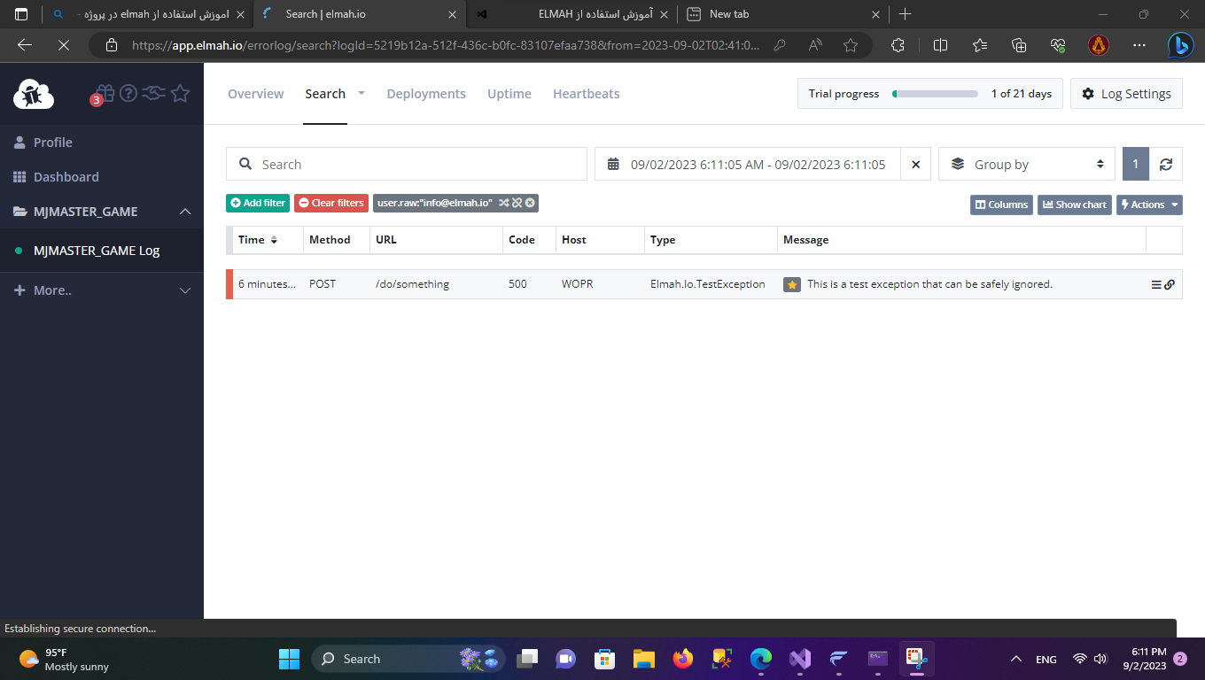This screenshot has width=1205, height=680.
Task: Click the Add filter button
Action: [x=258, y=203]
